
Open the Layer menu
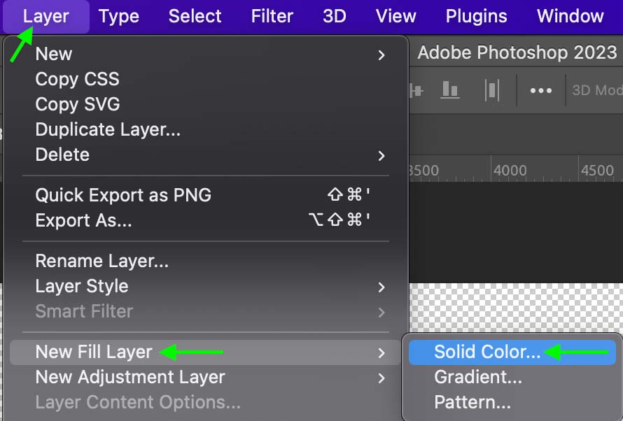(x=45, y=15)
